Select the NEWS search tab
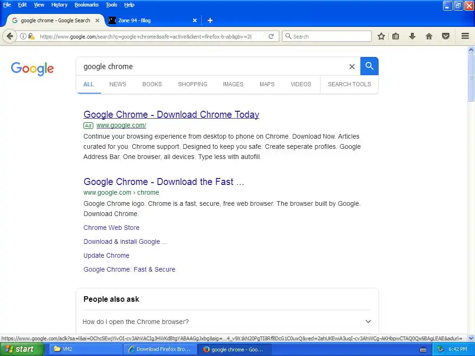The height and width of the screenshot is (356, 475). click(x=117, y=84)
